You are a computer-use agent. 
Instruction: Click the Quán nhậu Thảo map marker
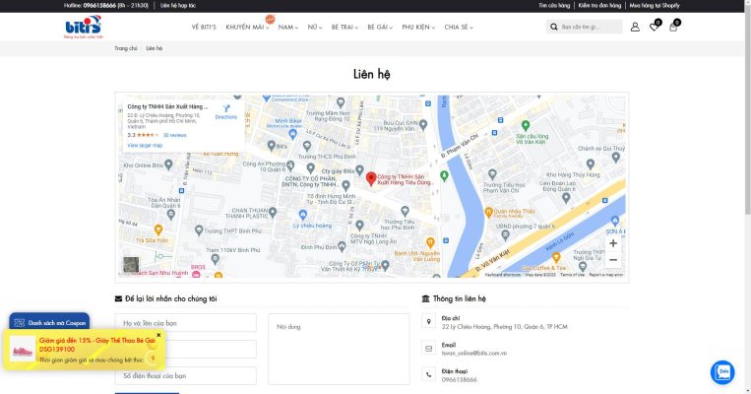[x=488, y=212]
